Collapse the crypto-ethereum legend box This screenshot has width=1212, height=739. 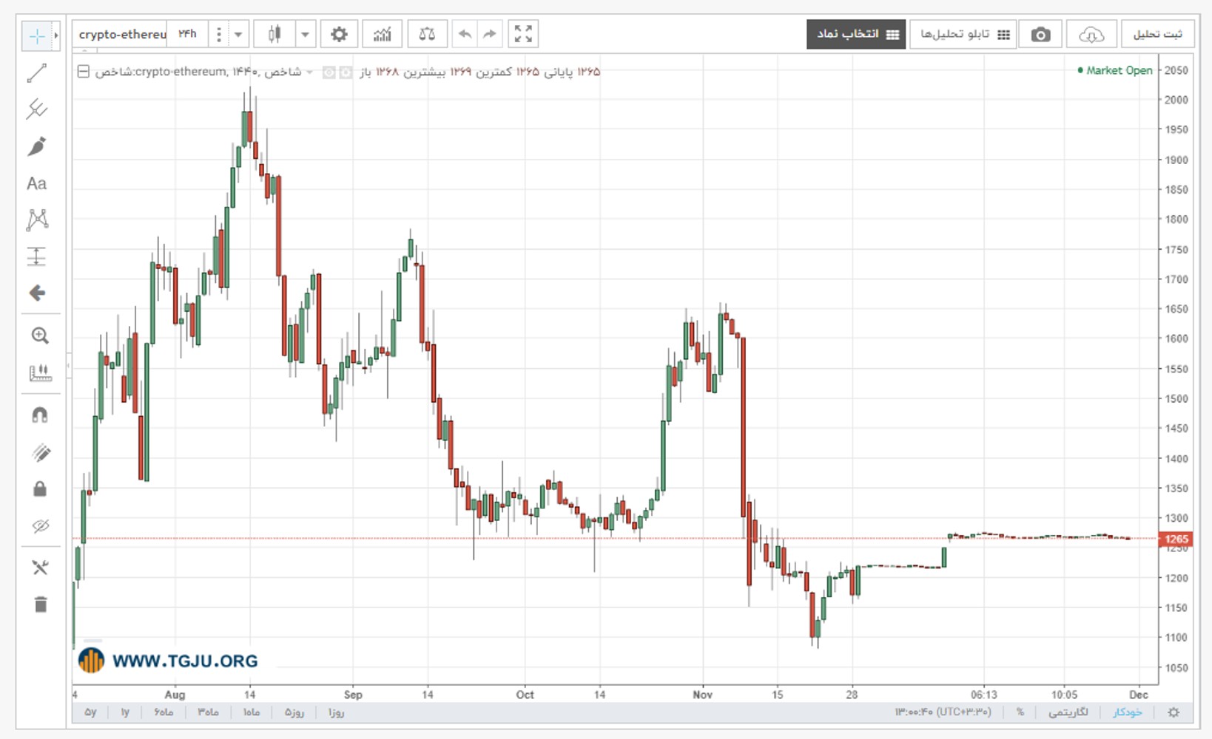(x=84, y=72)
